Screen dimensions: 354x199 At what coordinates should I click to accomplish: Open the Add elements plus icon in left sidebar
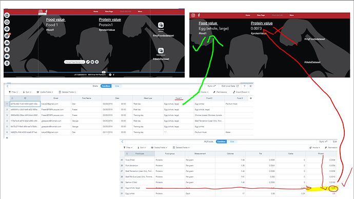coord(7,29)
